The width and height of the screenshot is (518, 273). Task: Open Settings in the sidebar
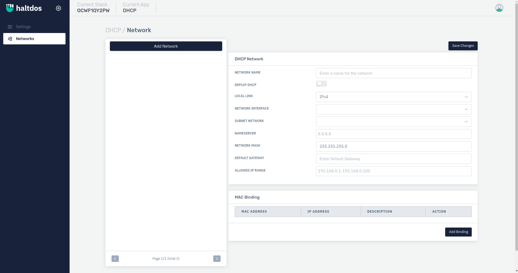34,27
